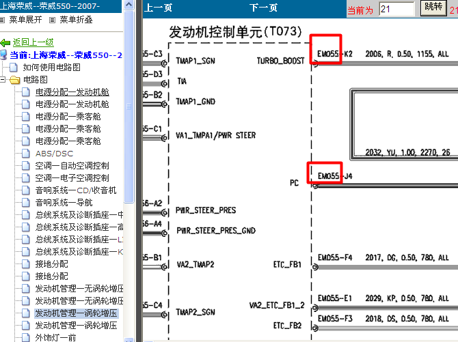The width and height of the screenshot is (458, 342).
Task: Click the 跳转 jump button
Action: [x=433, y=8]
